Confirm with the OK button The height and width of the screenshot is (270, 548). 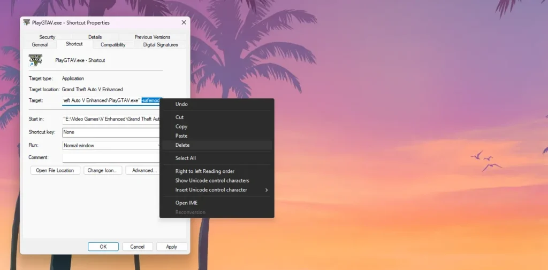pos(103,247)
